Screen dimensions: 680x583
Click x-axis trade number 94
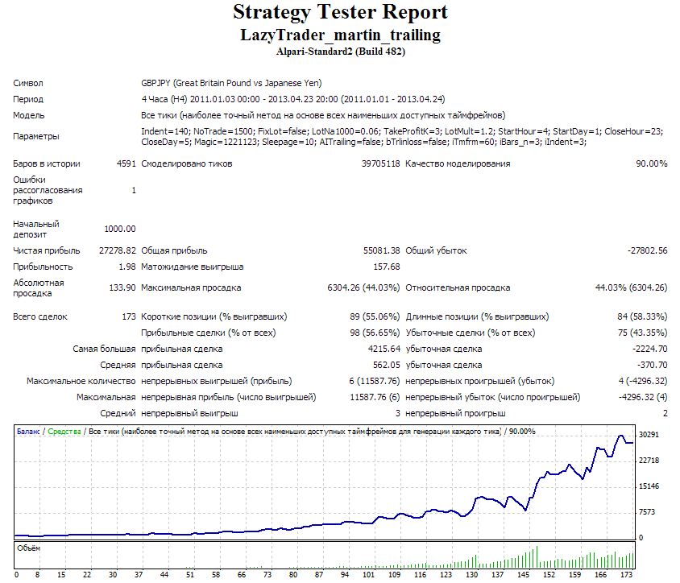click(x=345, y=575)
